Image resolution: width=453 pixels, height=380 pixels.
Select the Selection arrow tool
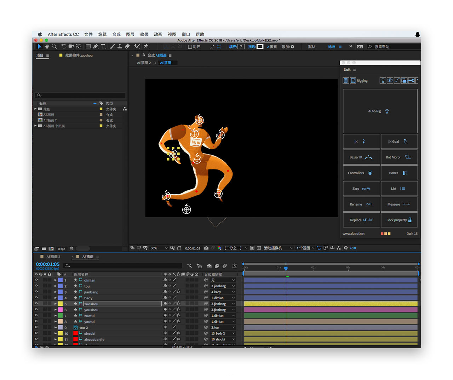40,46
